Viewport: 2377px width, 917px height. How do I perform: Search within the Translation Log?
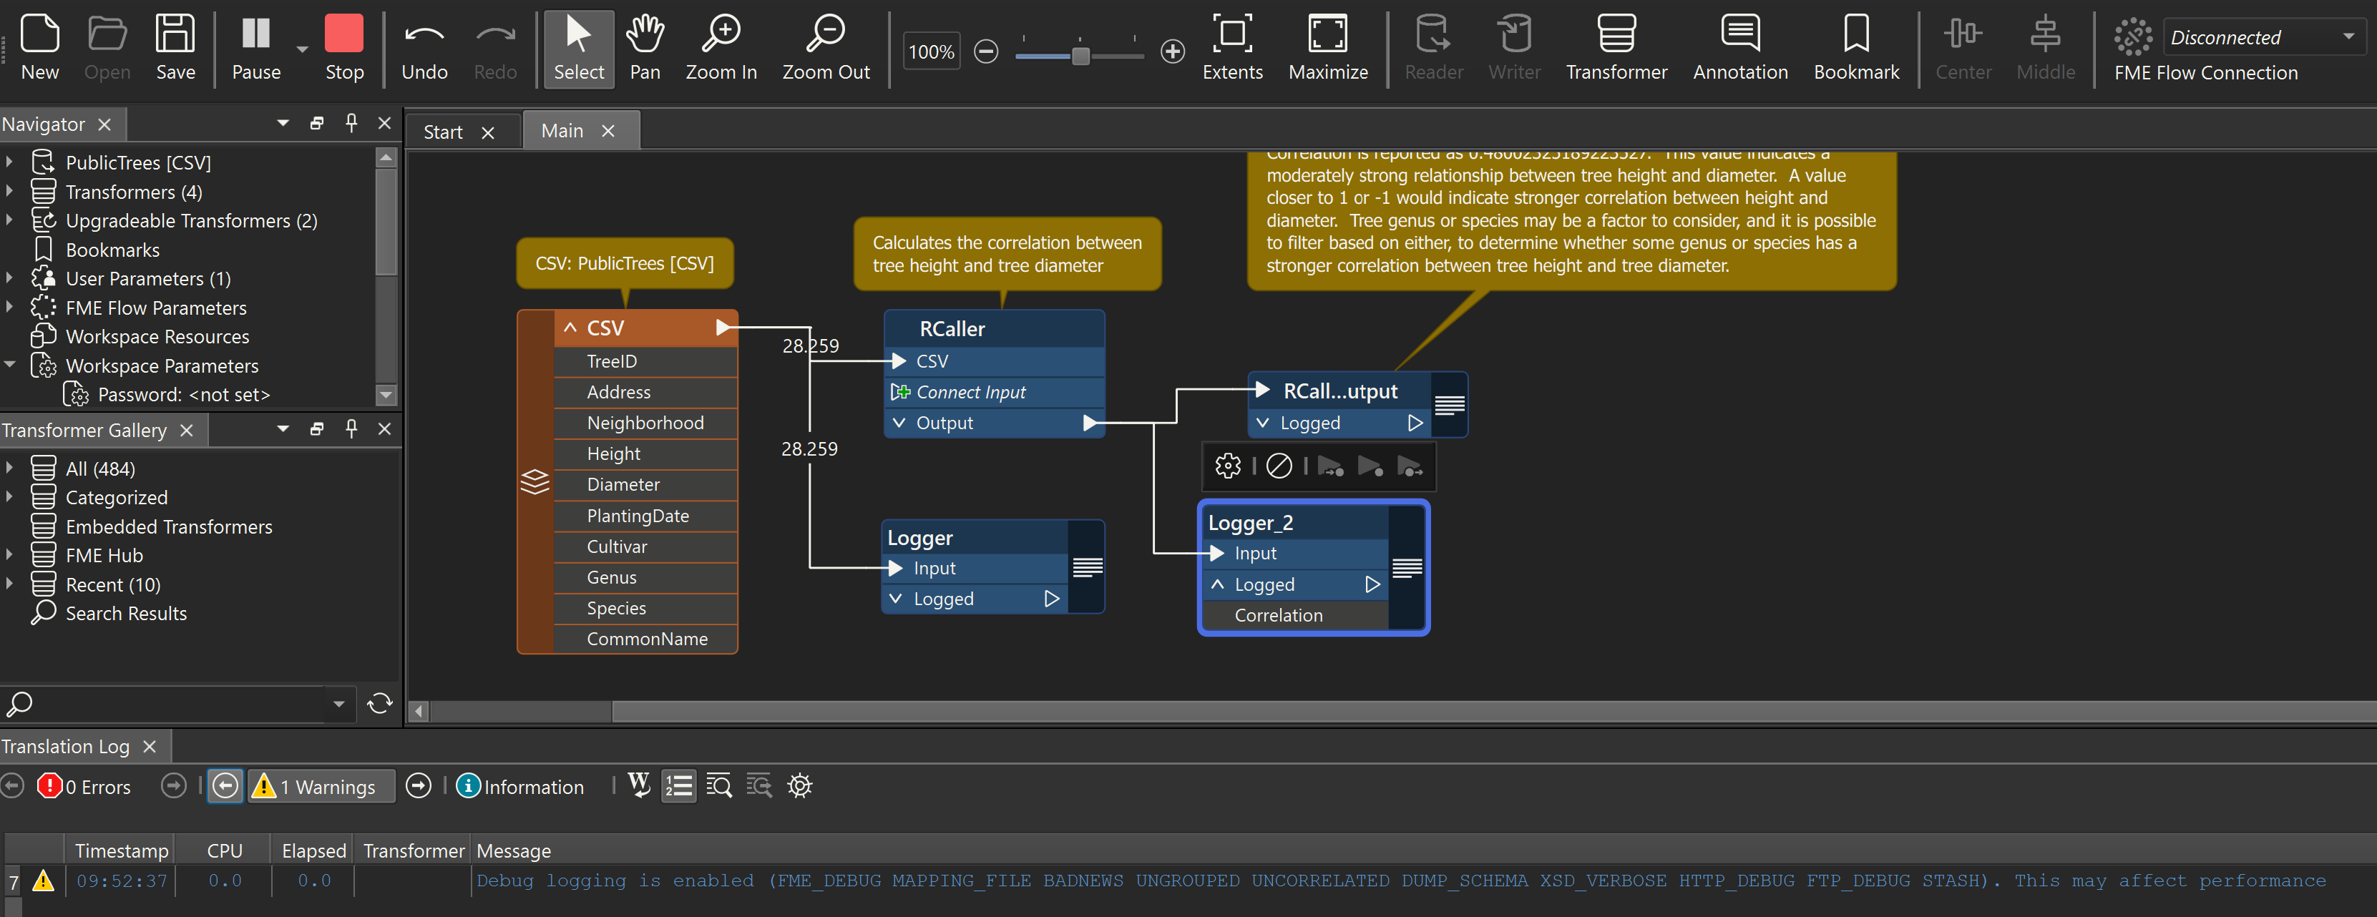pos(719,786)
